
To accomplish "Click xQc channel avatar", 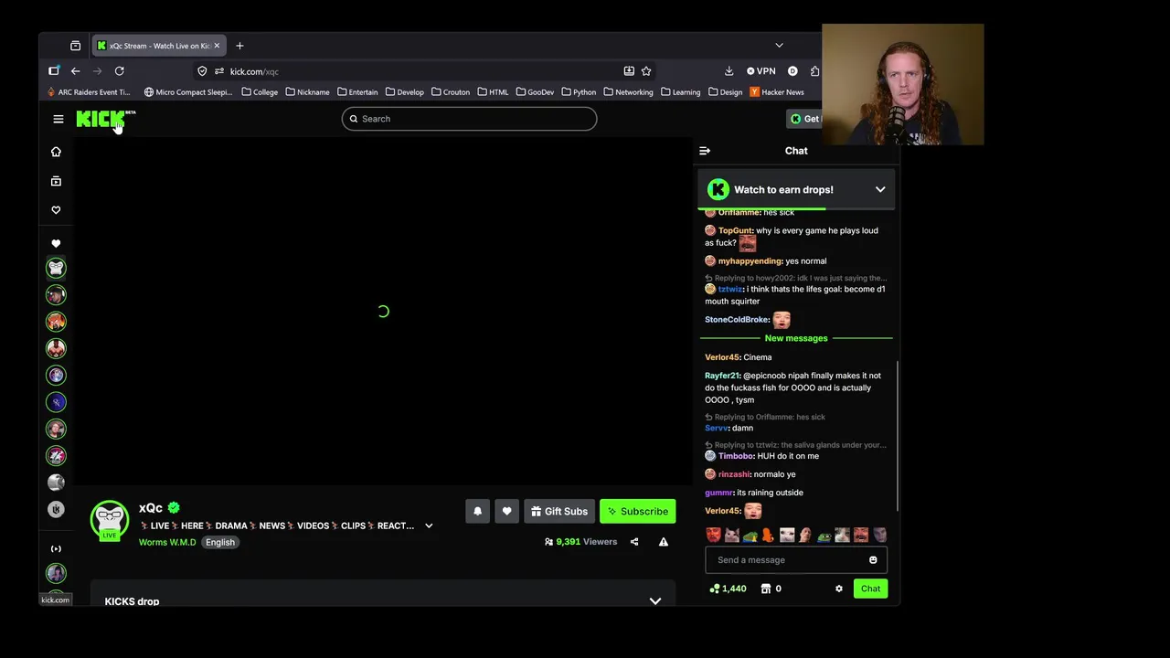I will pyautogui.click(x=110, y=519).
